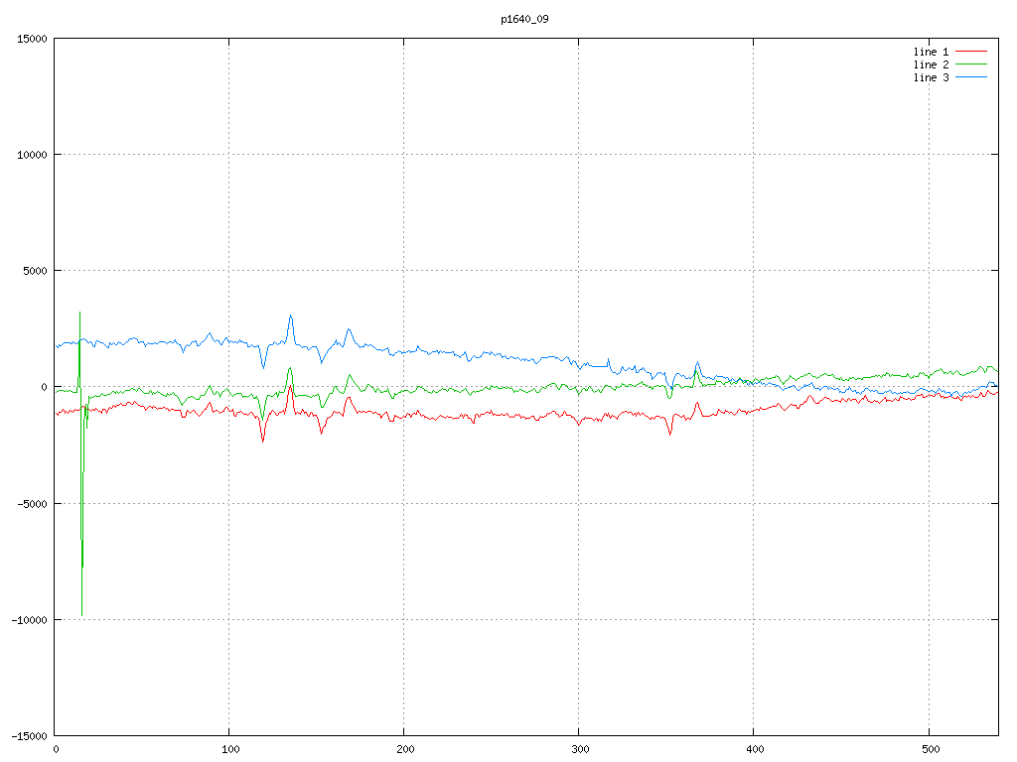Select the -10000 y-axis tick label
Image resolution: width=1017 pixels, height=762 pixels.
coord(29,619)
